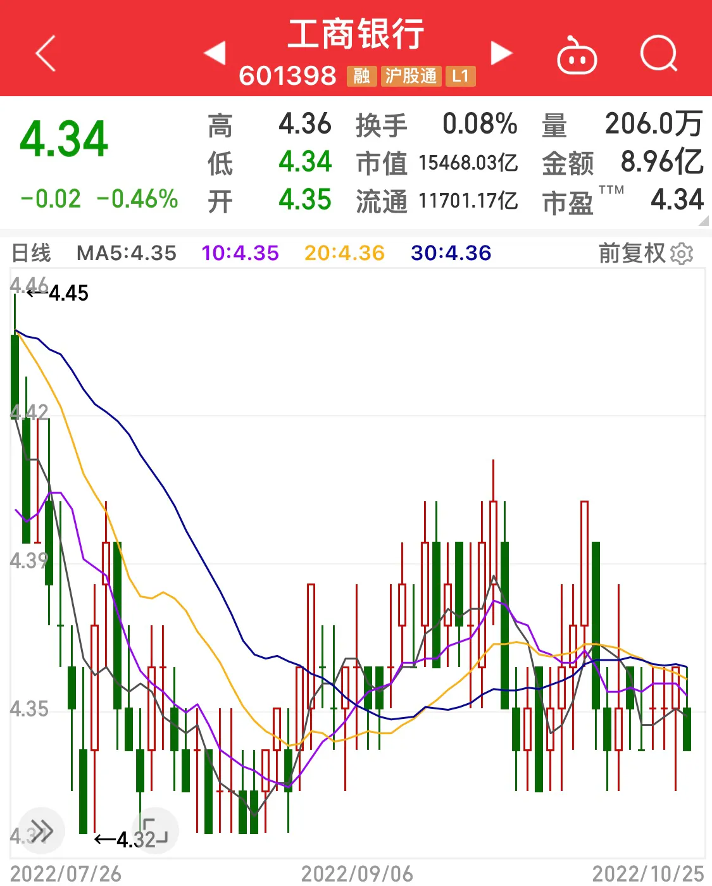
Task: Tap the fullscreen chart corner icon
Action: click(x=155, y=830)
